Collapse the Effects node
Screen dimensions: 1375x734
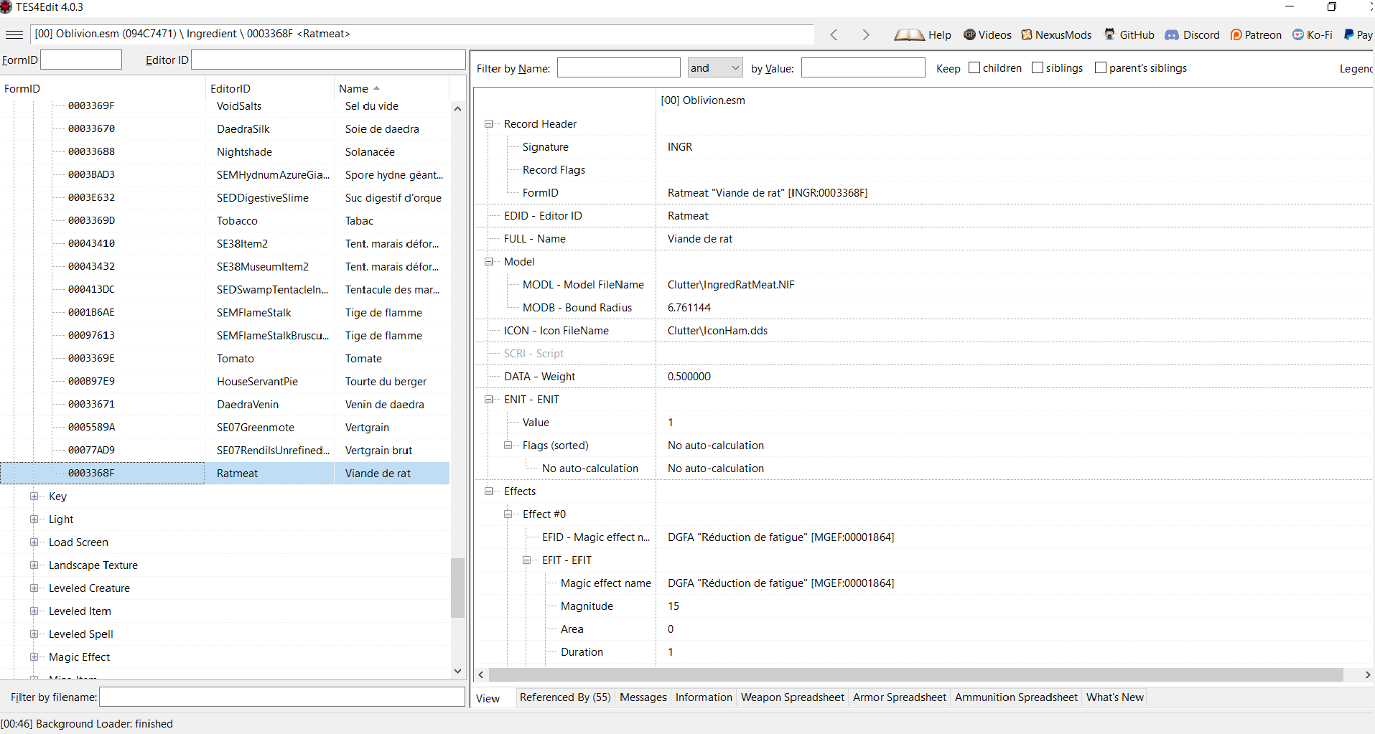pos(489,491)
